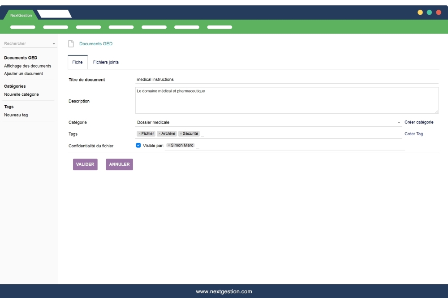448x304 pixels.
Task: Click the Titre de document input field
Action: (269, 79)
